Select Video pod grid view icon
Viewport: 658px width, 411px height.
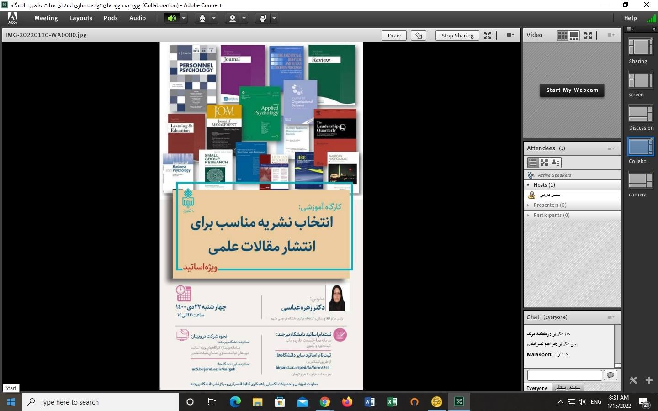[x=562, y=35]
